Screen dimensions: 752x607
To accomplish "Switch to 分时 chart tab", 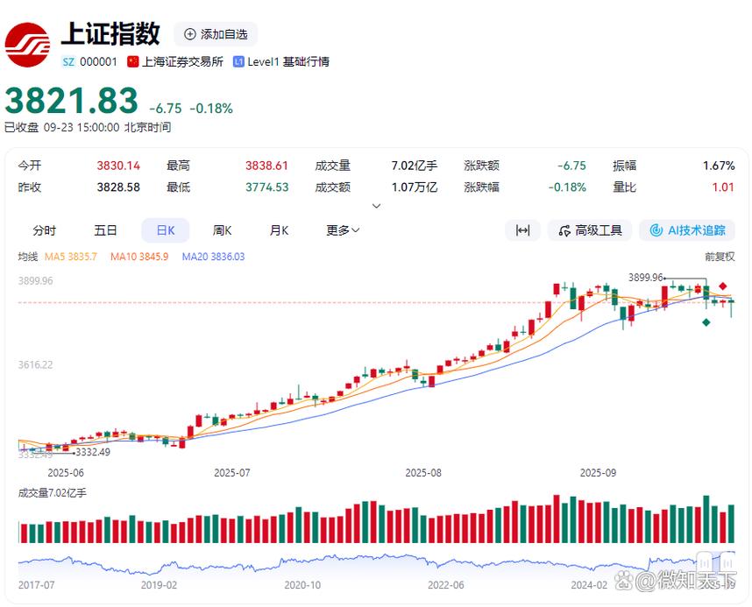I will [44, 230].
